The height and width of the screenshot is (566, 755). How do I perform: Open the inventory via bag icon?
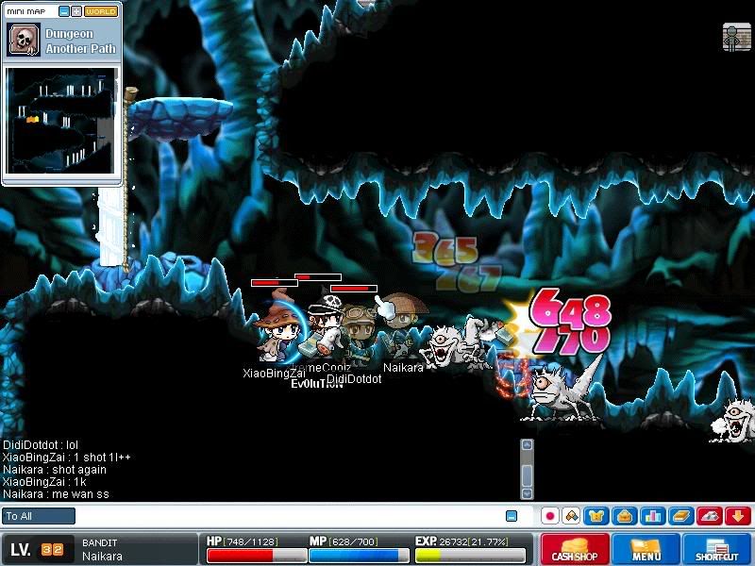[x=625, y=516]
